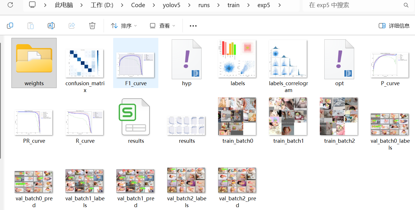Select the hyp YAML file icon
The width and height of the screenshot is (415, 210).
pyautogui.click(x=187, y=59)
